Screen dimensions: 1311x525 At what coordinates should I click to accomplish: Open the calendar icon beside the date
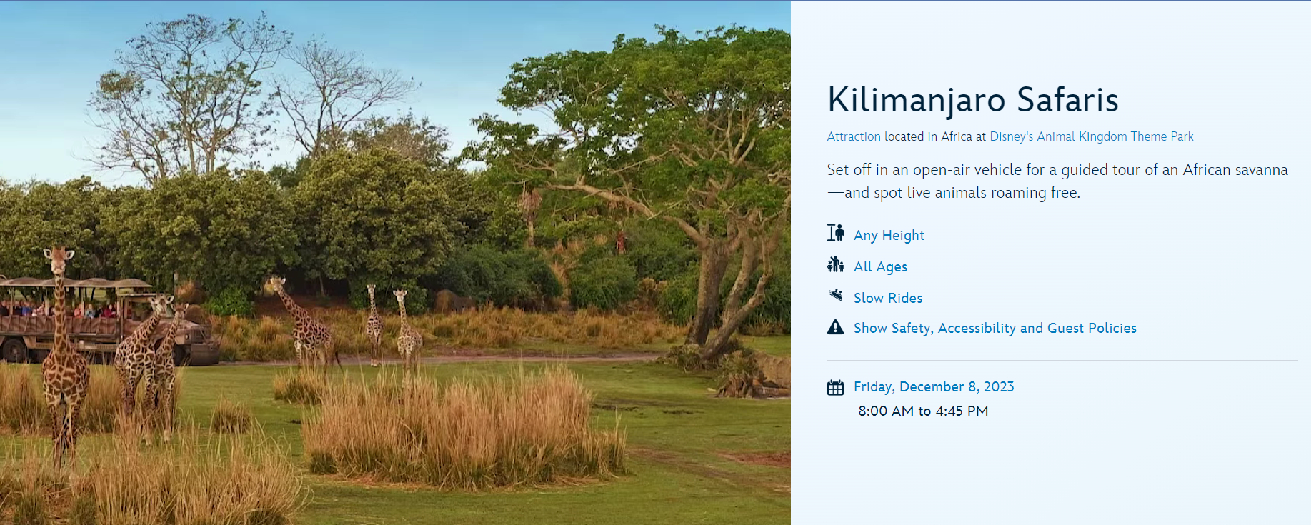(835, 387)
